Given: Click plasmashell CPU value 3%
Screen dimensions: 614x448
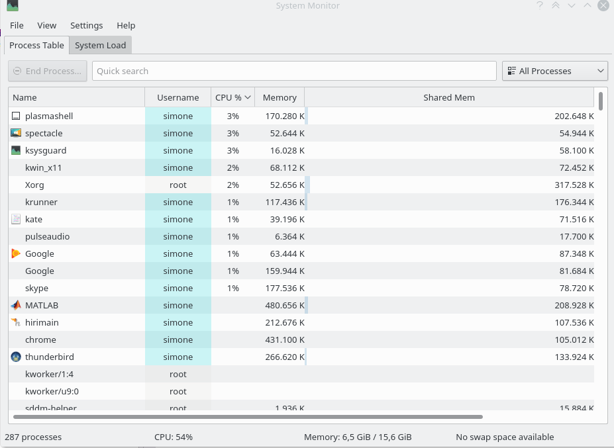Looking at the screenshot, I should (232, 116).
